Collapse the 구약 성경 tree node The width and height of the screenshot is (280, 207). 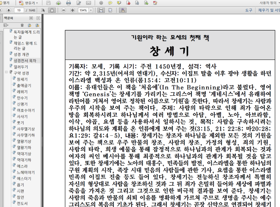6,72
